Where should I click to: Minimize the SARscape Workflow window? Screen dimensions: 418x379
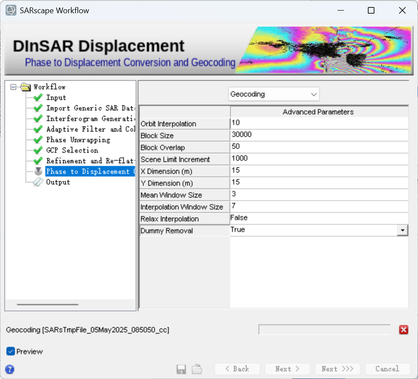(341, 11)
